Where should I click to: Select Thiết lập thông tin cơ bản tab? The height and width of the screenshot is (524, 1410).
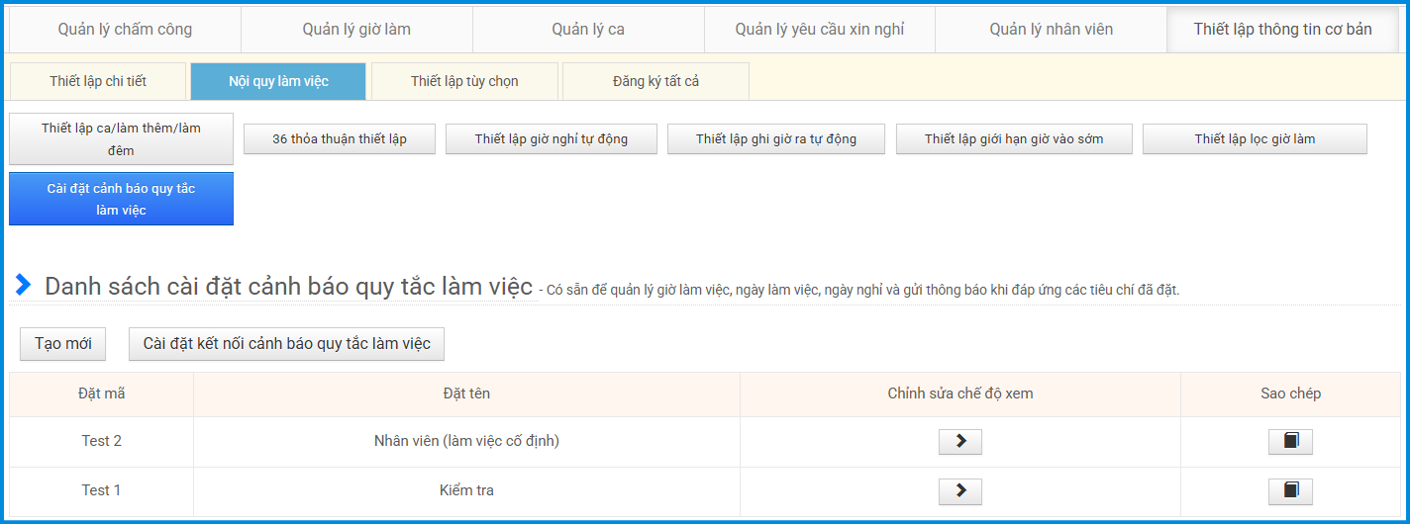(x=1282, y=30)
